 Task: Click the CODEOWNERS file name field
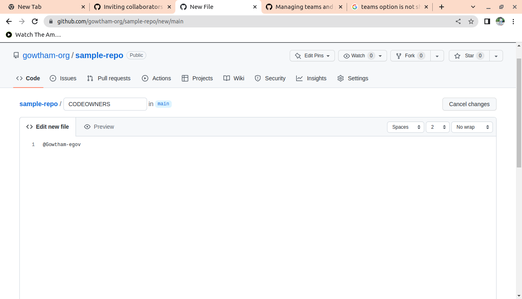click(105, 104)
